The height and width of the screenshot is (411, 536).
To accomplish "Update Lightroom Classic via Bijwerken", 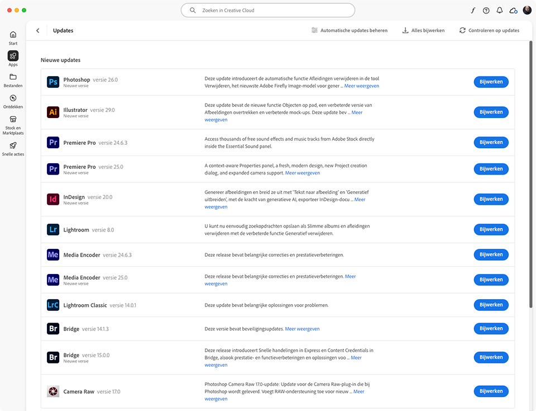I will point(491,305).
